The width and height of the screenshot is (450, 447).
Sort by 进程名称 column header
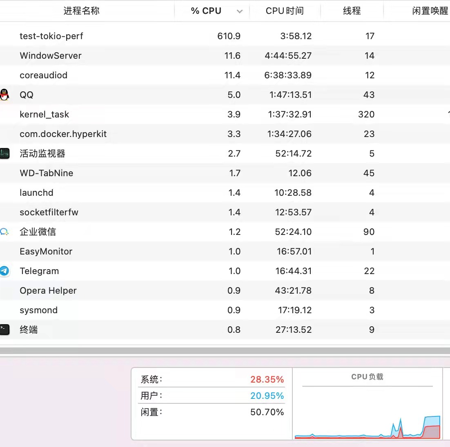pyautogui.click(x=82, y=11)
